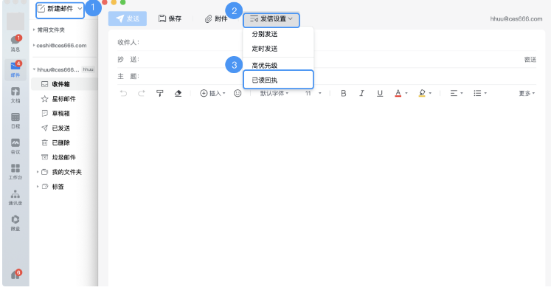The width and height of the screenshot is (551, 293).
Task: Open the Send Settings (发信设置) dropdown
Action: coord(271,19)
